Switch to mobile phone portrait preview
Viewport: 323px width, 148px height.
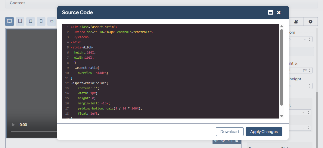41,21
